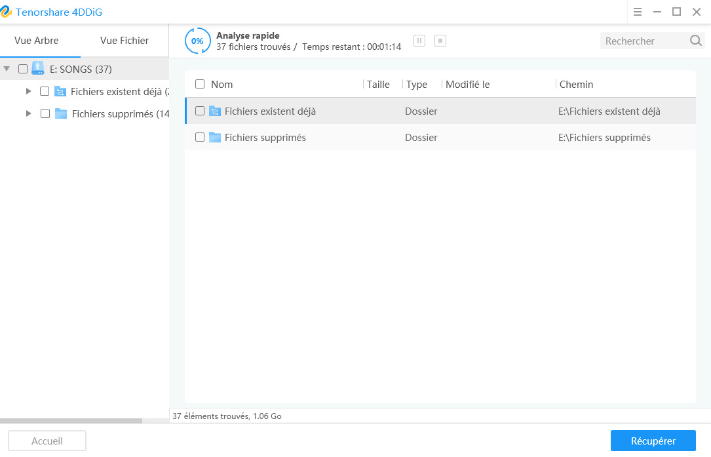Check the E: SONGS drive checkbox

tap(23, 69)
